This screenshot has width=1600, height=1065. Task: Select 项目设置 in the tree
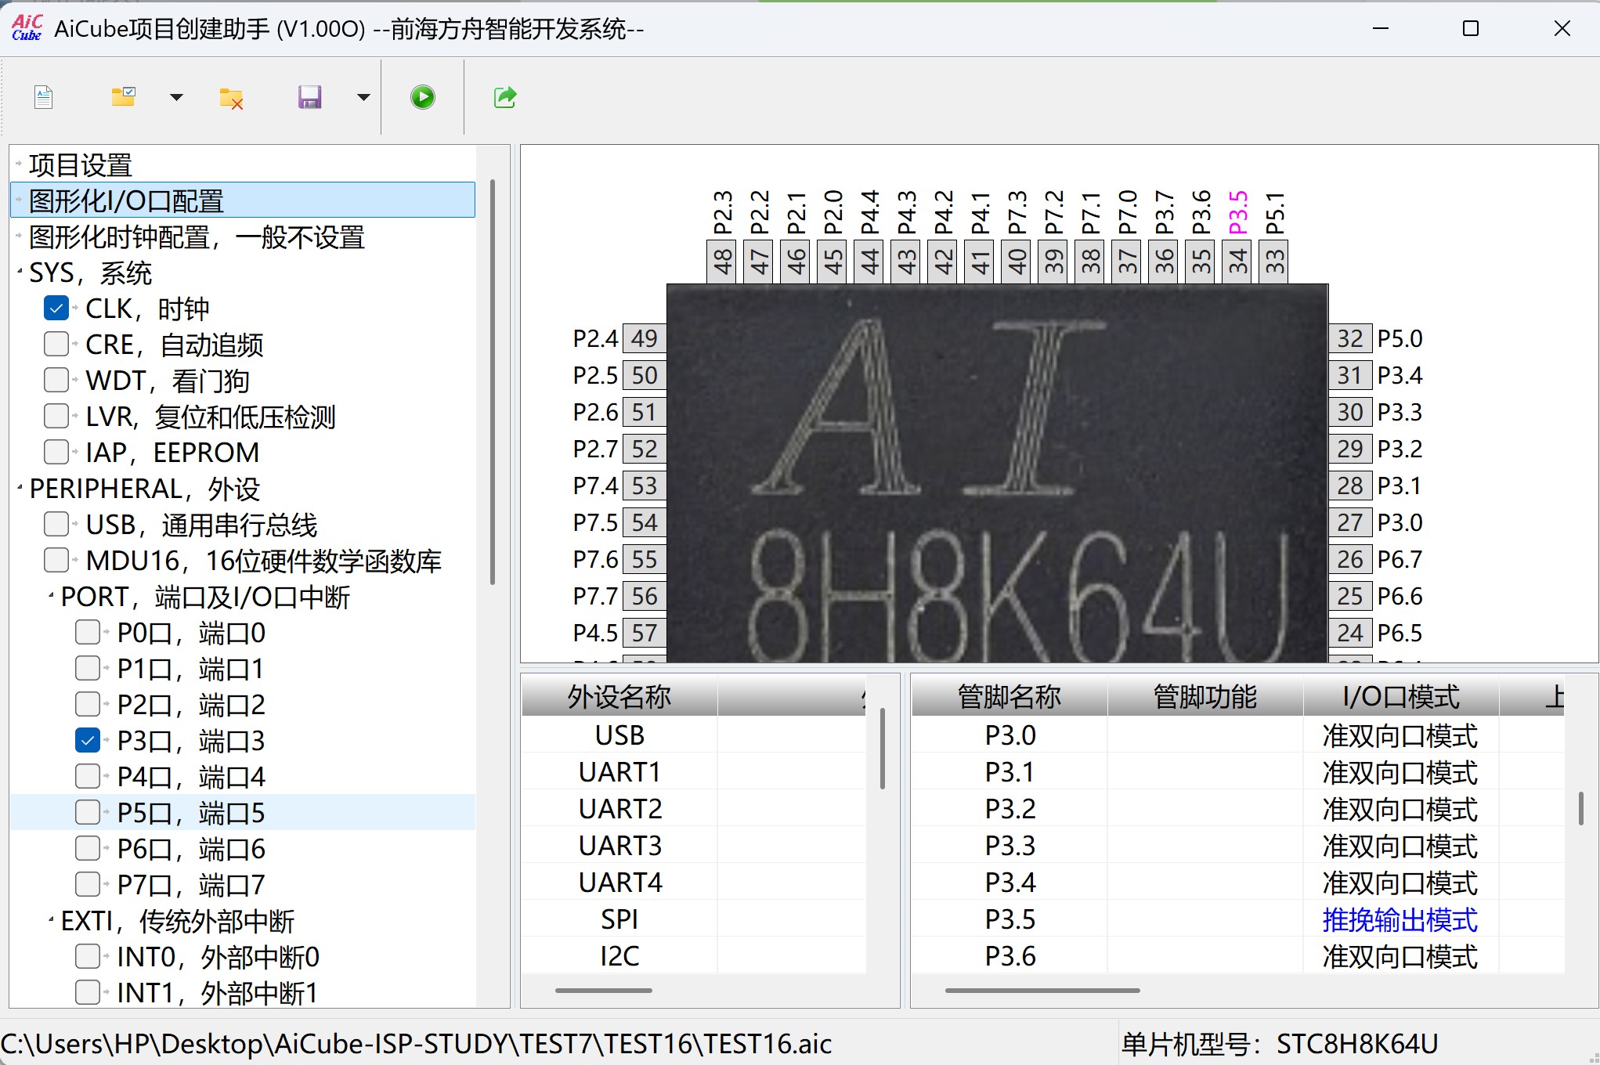(81, 165)
